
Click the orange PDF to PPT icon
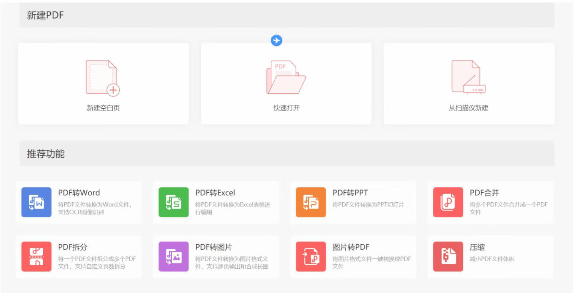coord(311,202)
